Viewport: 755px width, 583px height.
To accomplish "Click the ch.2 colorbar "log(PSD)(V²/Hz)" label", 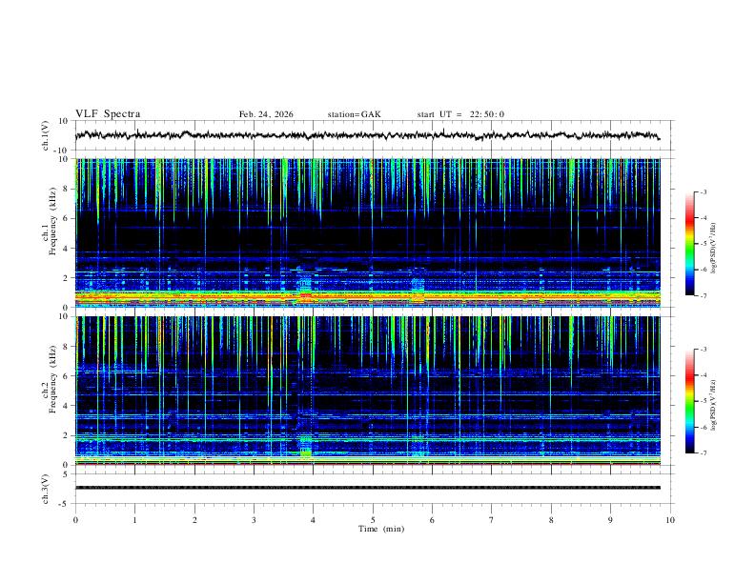I will point(713,405).
